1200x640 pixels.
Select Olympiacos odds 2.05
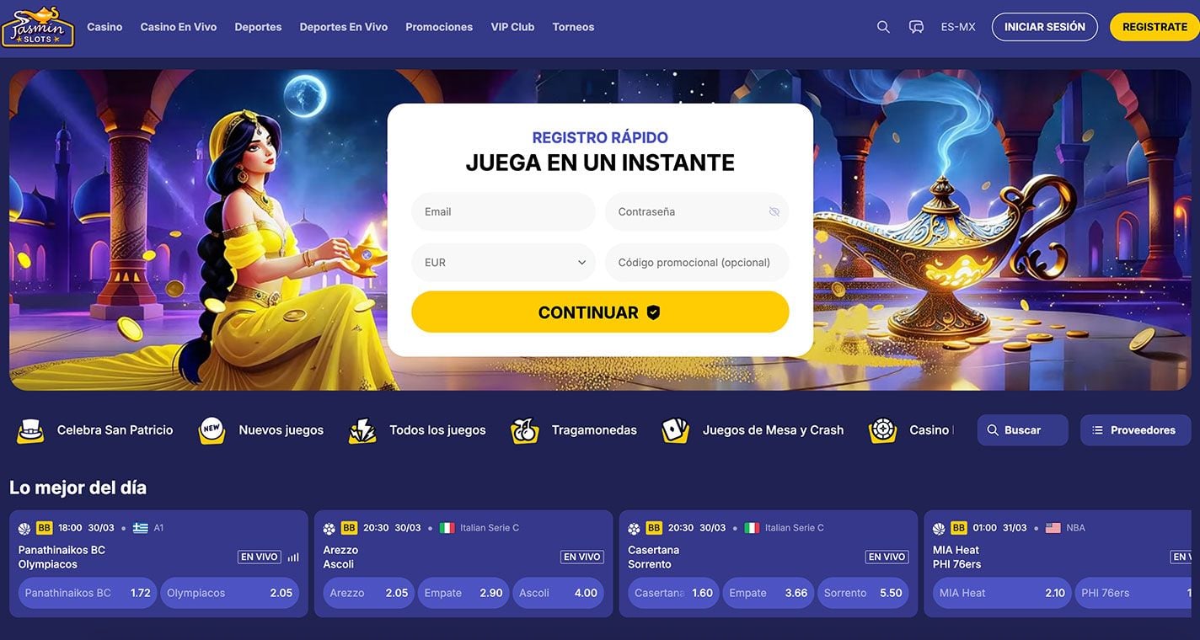click(229, 593)
